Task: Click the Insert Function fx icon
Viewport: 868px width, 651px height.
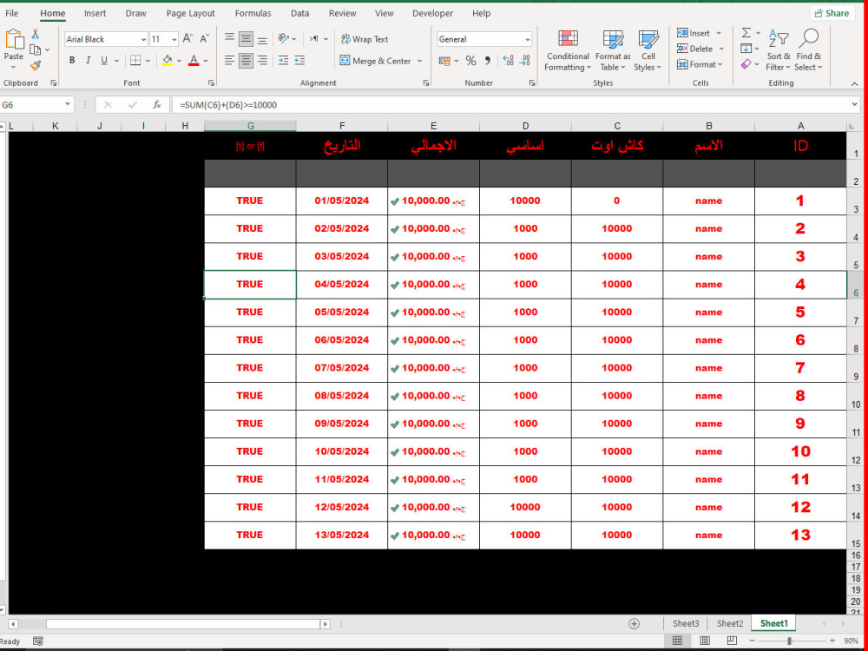Action: [x=156, y=105]
